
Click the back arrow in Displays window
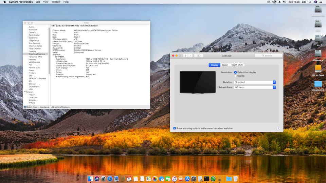click(185, 56)
